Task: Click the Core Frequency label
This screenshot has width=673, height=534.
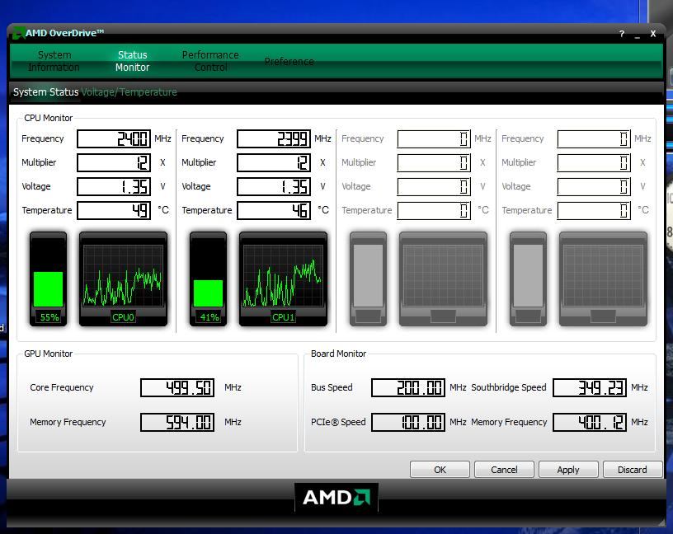Action: click(x=62, y=388)
